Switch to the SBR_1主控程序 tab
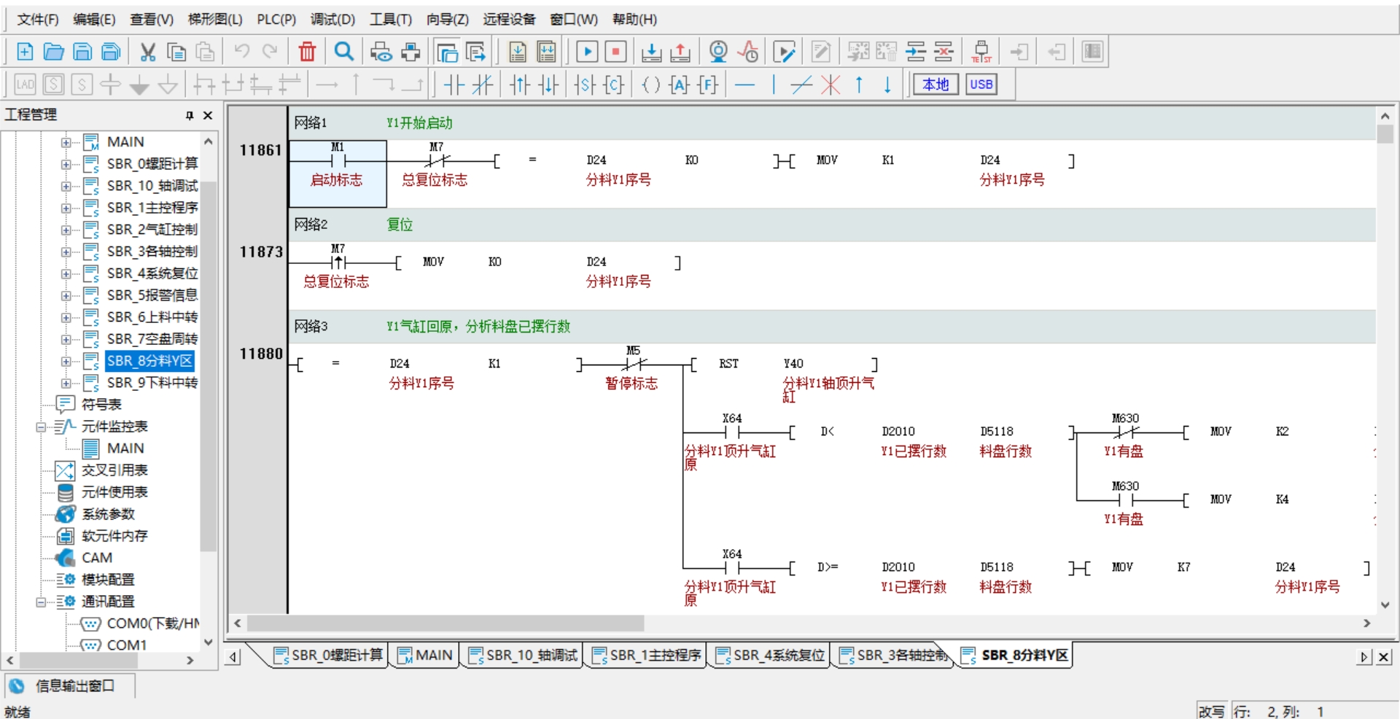The image size is (1400, 719). point(646,656)
